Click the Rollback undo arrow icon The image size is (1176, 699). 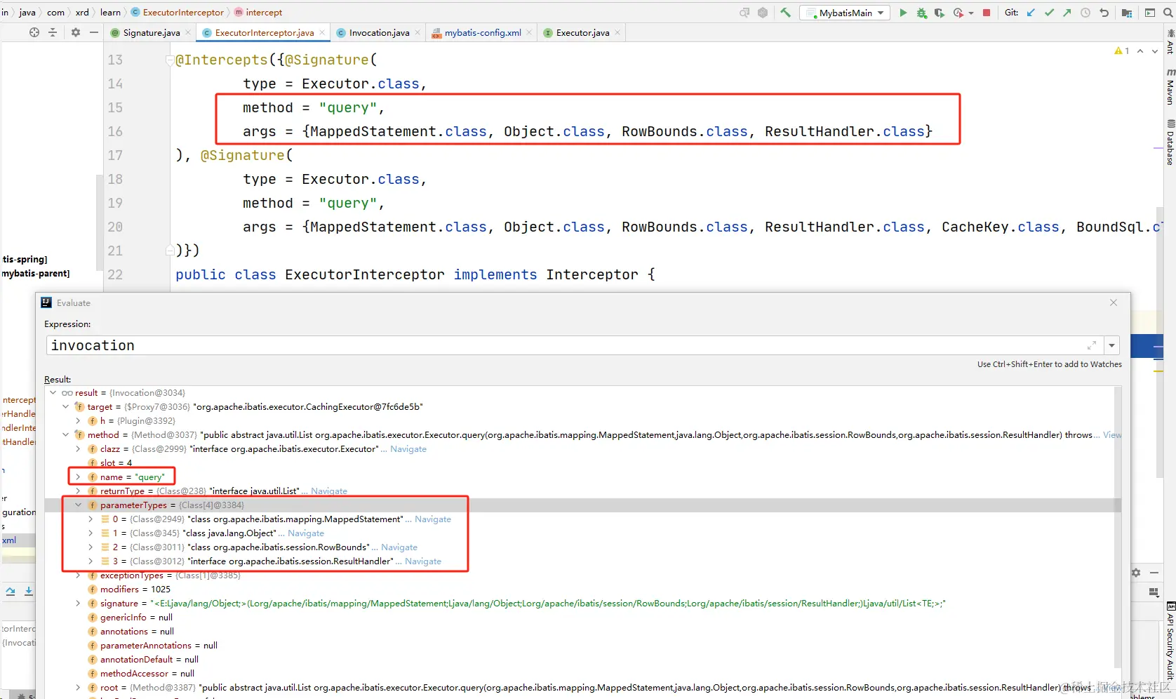1104,13
